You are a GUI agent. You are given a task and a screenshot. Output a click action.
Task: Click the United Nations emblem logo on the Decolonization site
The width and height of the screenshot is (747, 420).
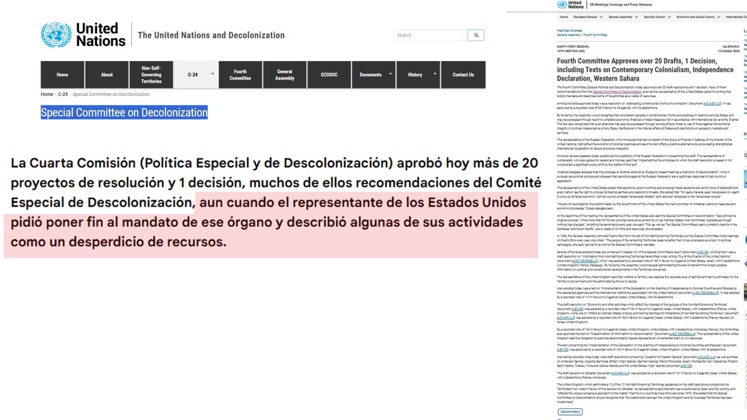57,35
